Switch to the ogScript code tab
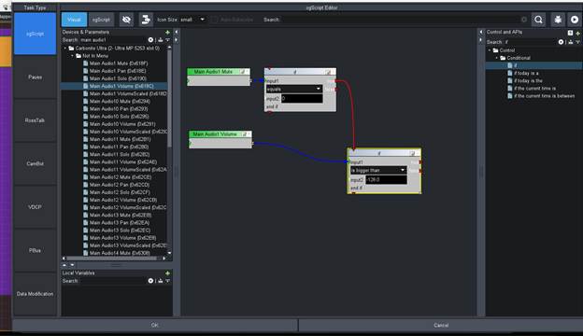583x336 pixels. (x=101, y=20)
